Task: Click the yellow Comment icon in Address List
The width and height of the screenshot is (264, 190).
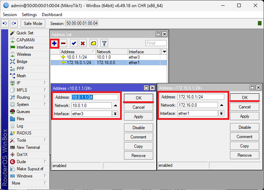Action: 93,43
